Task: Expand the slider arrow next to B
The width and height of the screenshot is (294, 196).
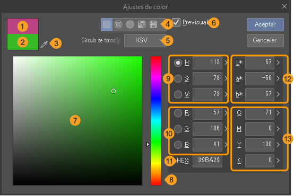Action: click(226, 145)
